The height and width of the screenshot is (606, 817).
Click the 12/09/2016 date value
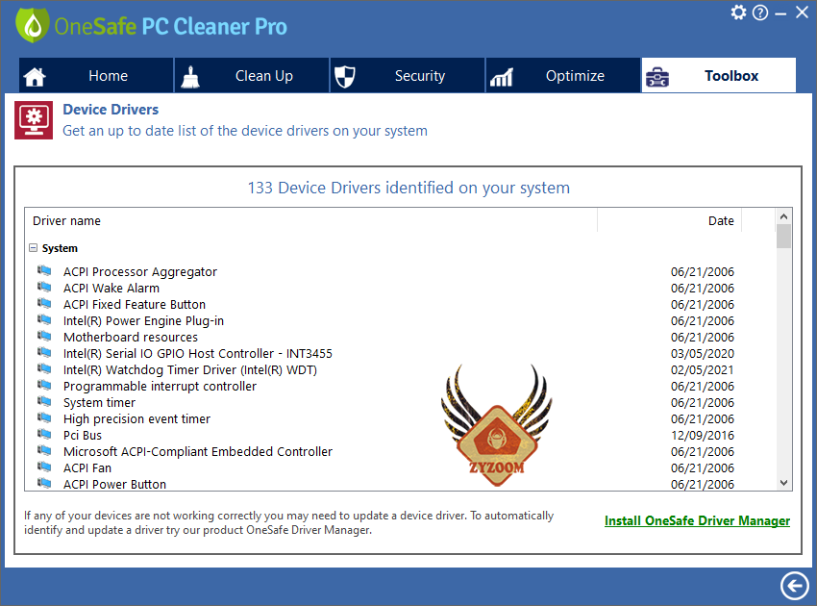[703, 436]
